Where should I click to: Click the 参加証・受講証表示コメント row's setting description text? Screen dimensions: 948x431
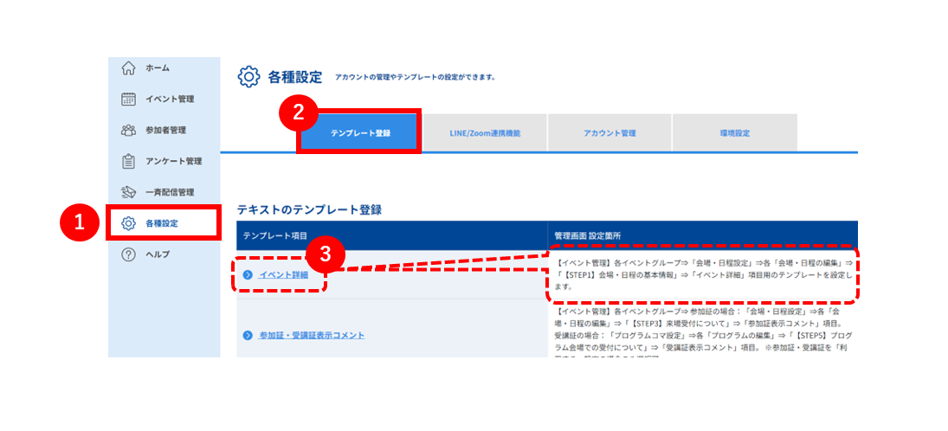click(702, 334)
